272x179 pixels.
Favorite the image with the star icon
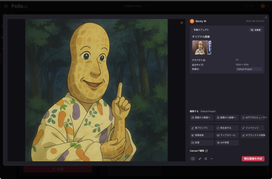(182, 23)
